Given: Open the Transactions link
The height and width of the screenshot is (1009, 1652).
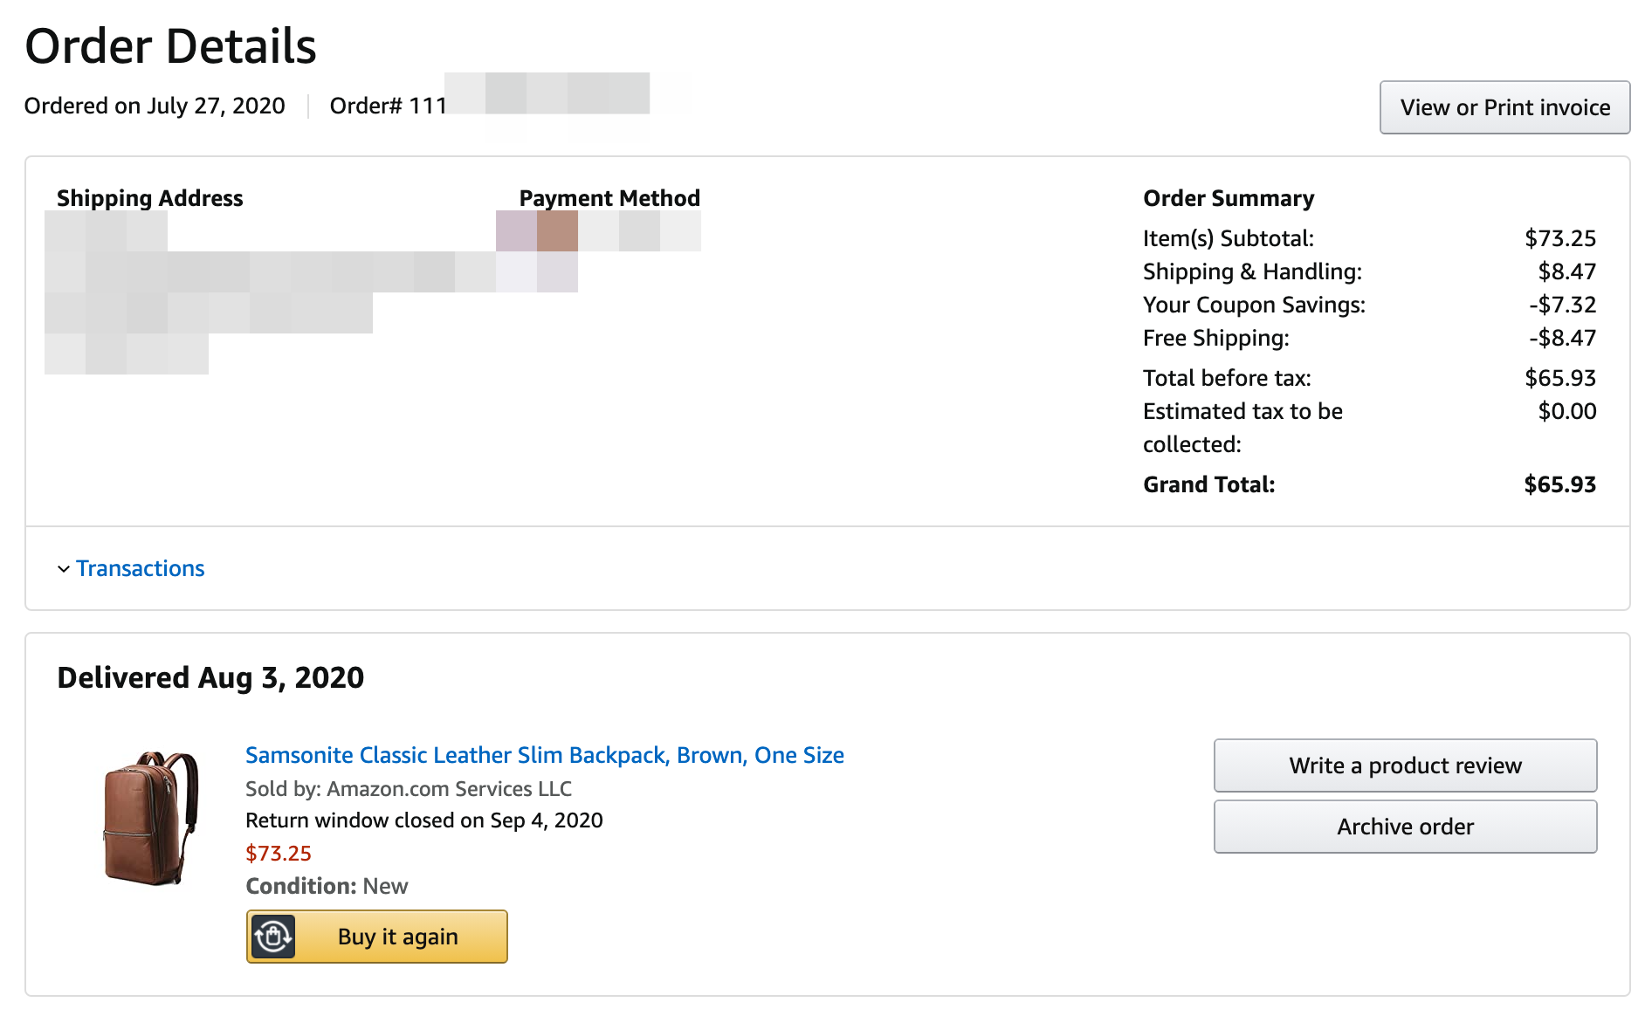Looking at the screenshot, I should [140, 568].
